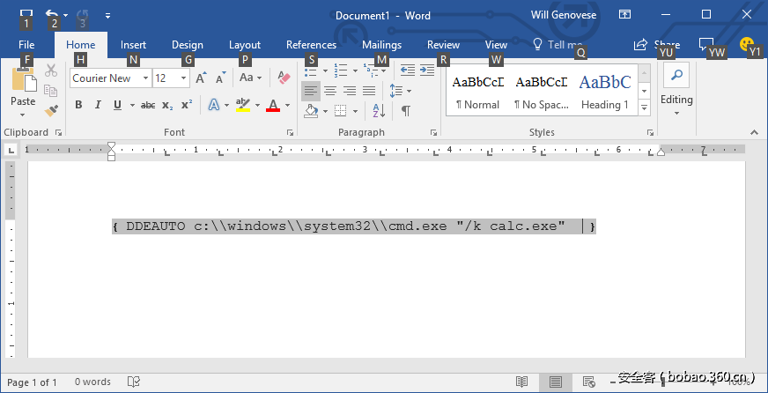Screen dimensions: 768x393
Task: Click the red Font Color button
Action: [x=273, y=105]
